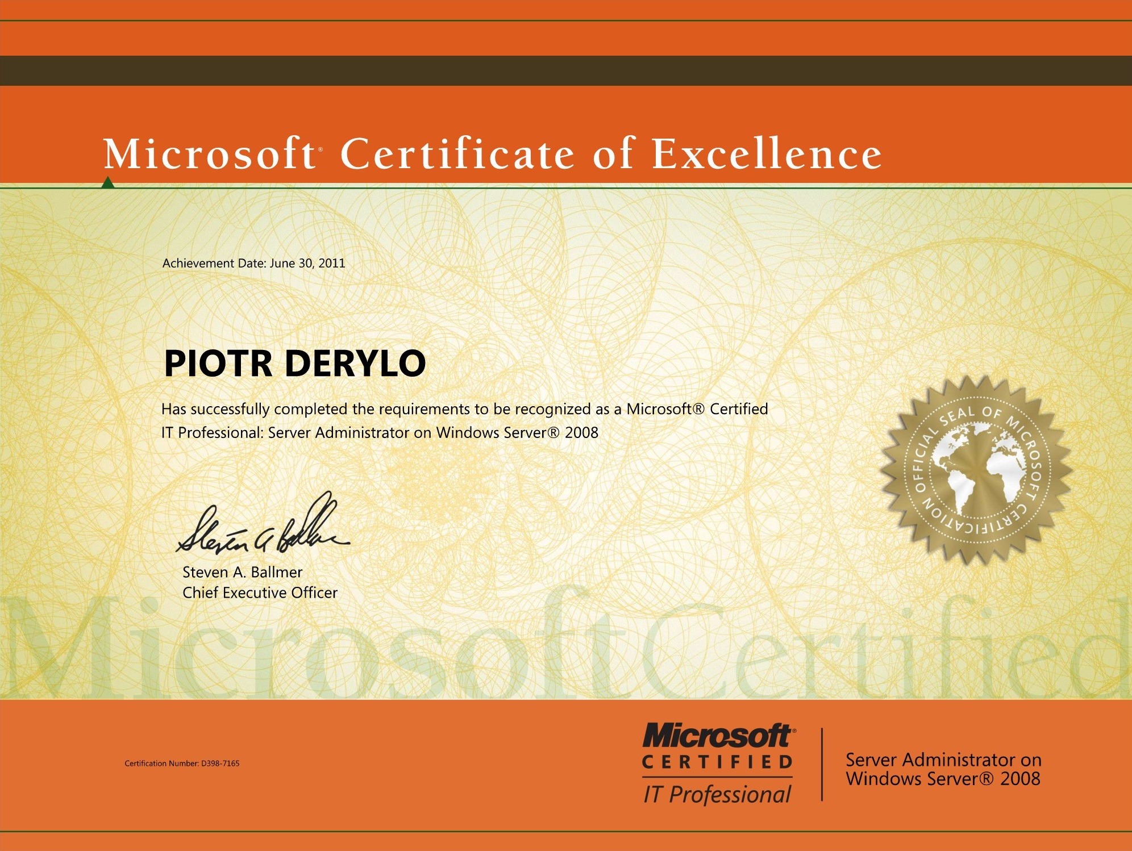Screen dimensions: 1132x851
Task: Click the Achievement Date June 30, 2011 text
Action: (253, 263)
